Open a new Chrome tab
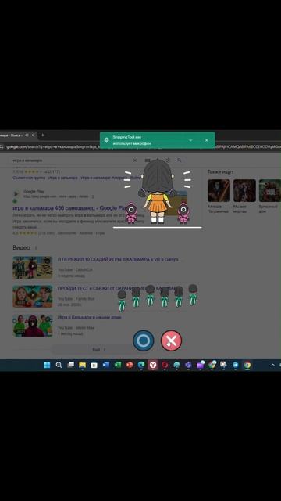This screenshot has height=501, width=281. click(43, 135)
